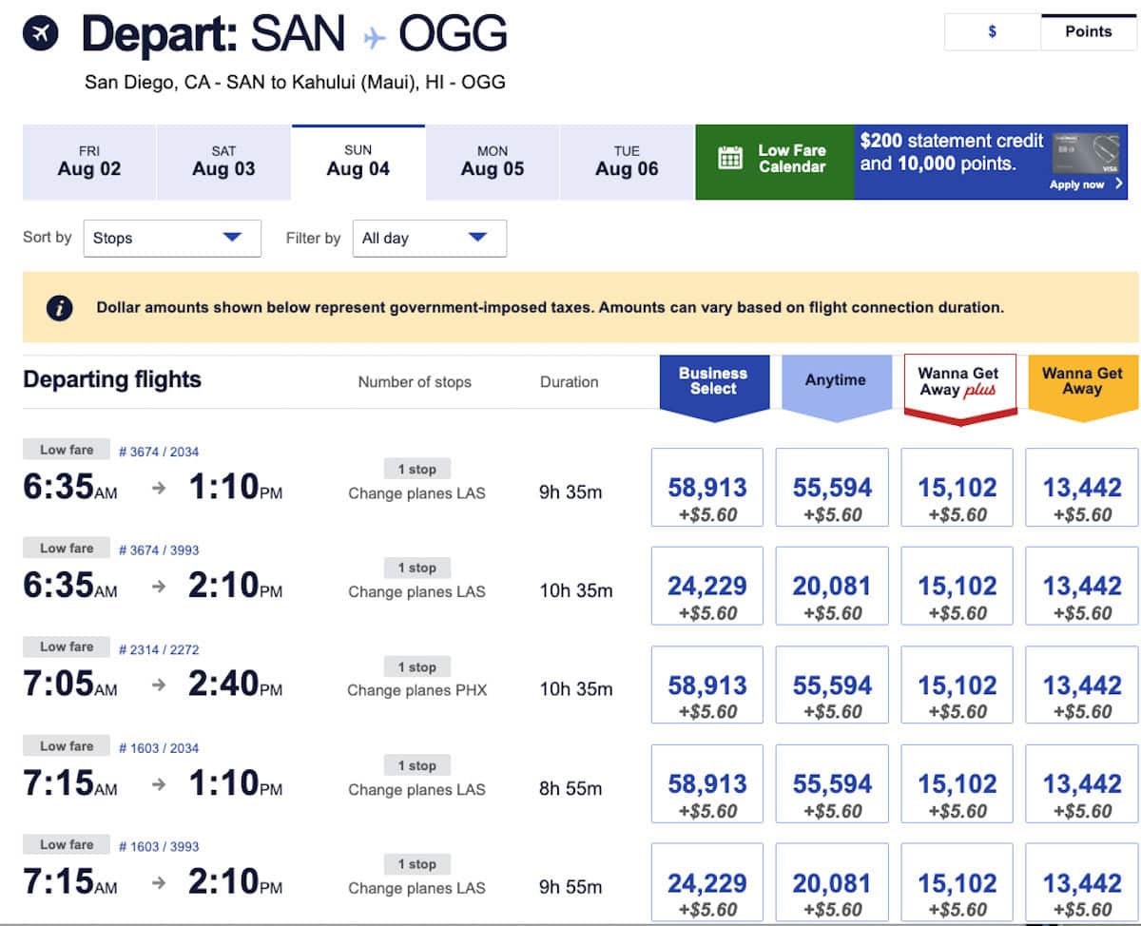This screenshot has height=926, width=1141.
Task: Choose Wanna Get Away plus for 7:15AM–1:10PM flight
Action: click(x=957, y=784)
